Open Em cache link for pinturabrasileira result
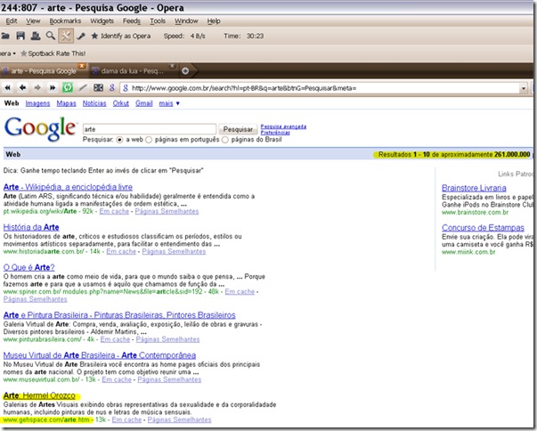Viewport: 537px width, 431px height. point(115,339)
